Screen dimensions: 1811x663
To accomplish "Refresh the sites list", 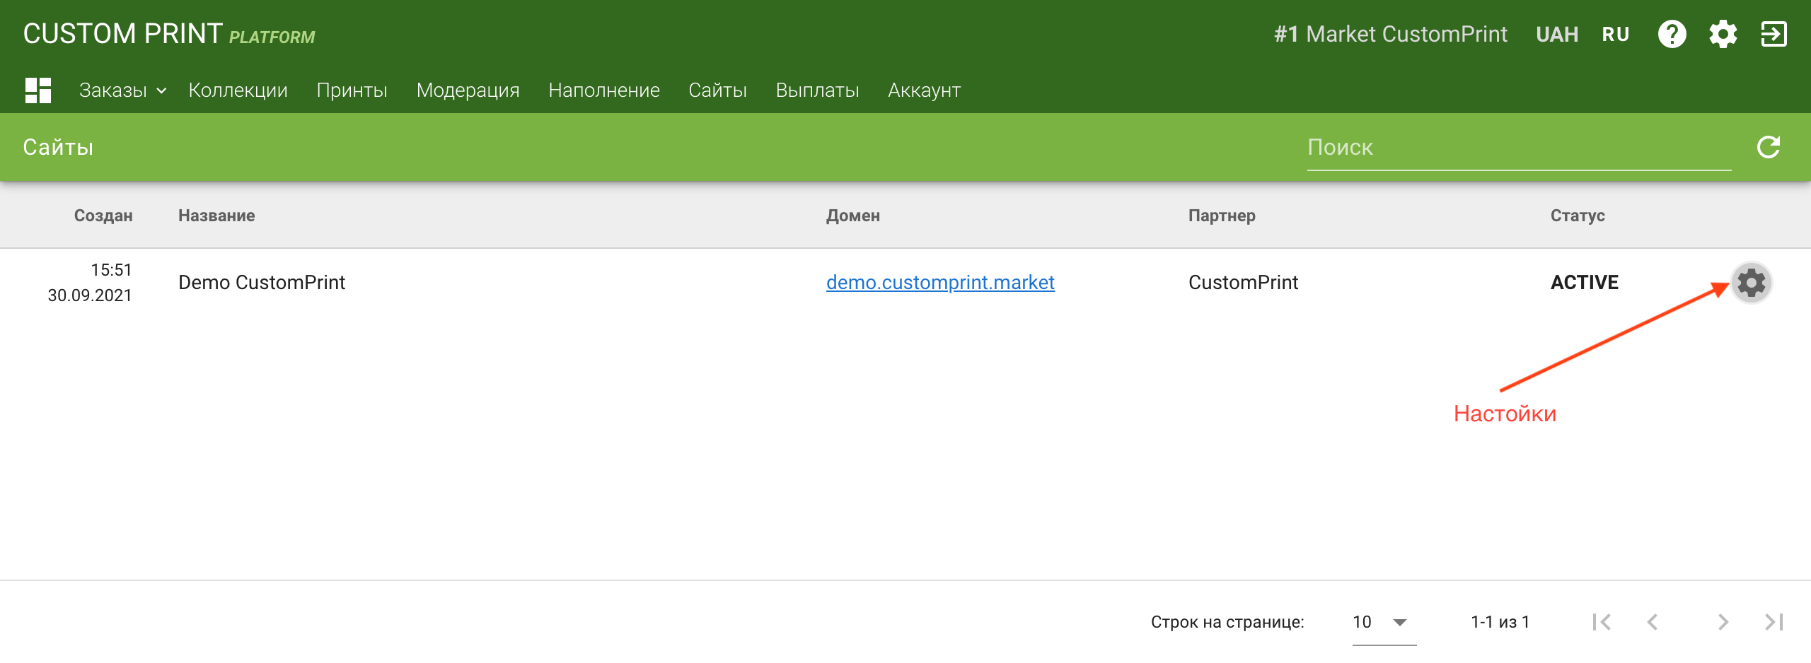I will (1768, 147).
